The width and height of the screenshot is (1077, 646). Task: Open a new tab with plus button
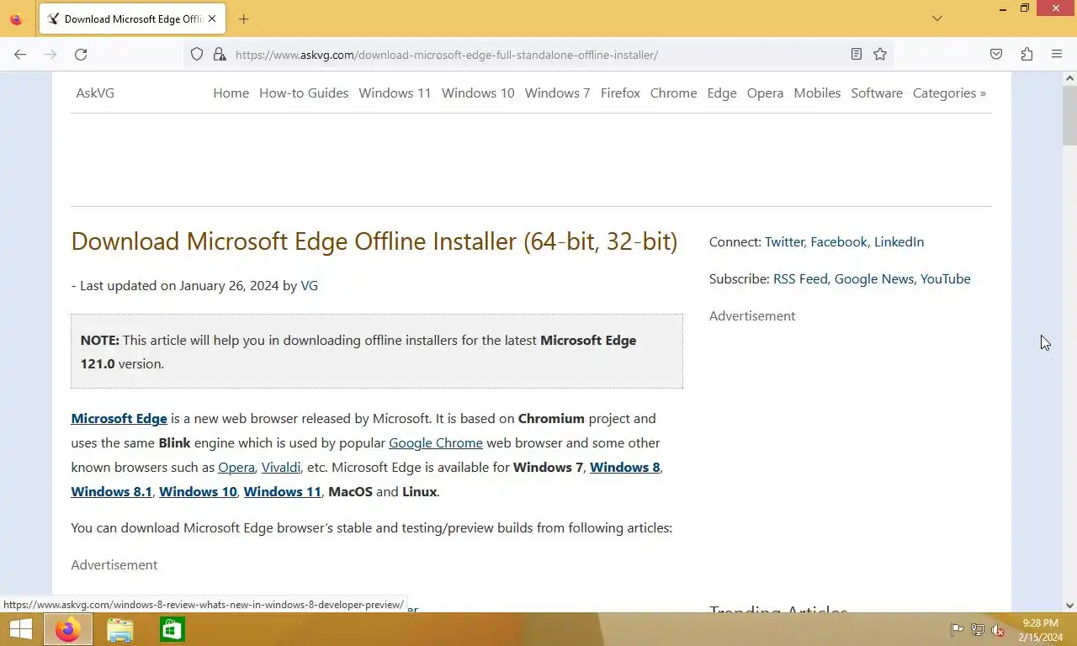click(243, 19)
